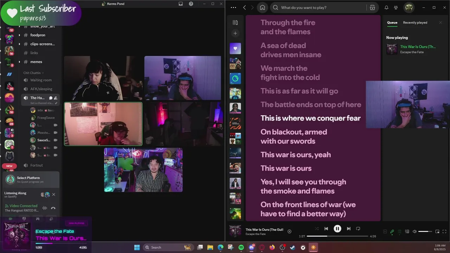Open the Discord inbox icon
The height and width of the screenshot is (253, 450).
(x=181, y=4)
